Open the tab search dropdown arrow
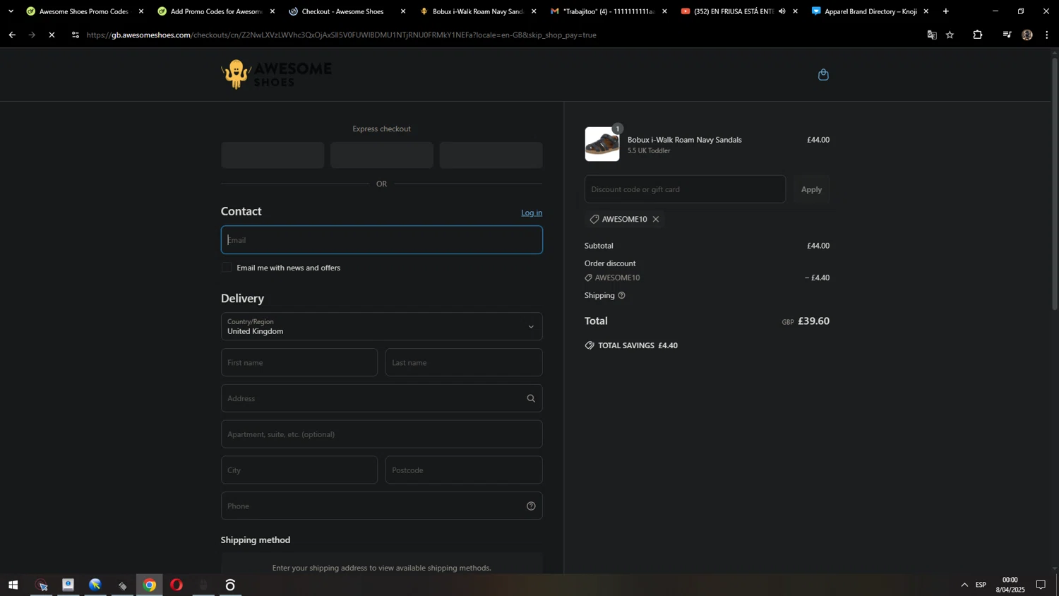The image size is (1059, 596). 10,11
